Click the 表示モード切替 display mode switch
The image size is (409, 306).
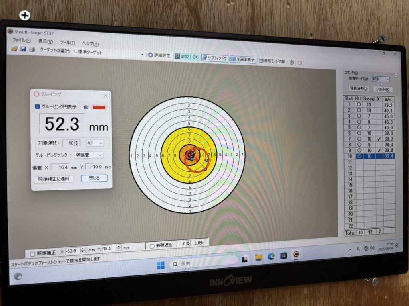[x=272, y=61]
